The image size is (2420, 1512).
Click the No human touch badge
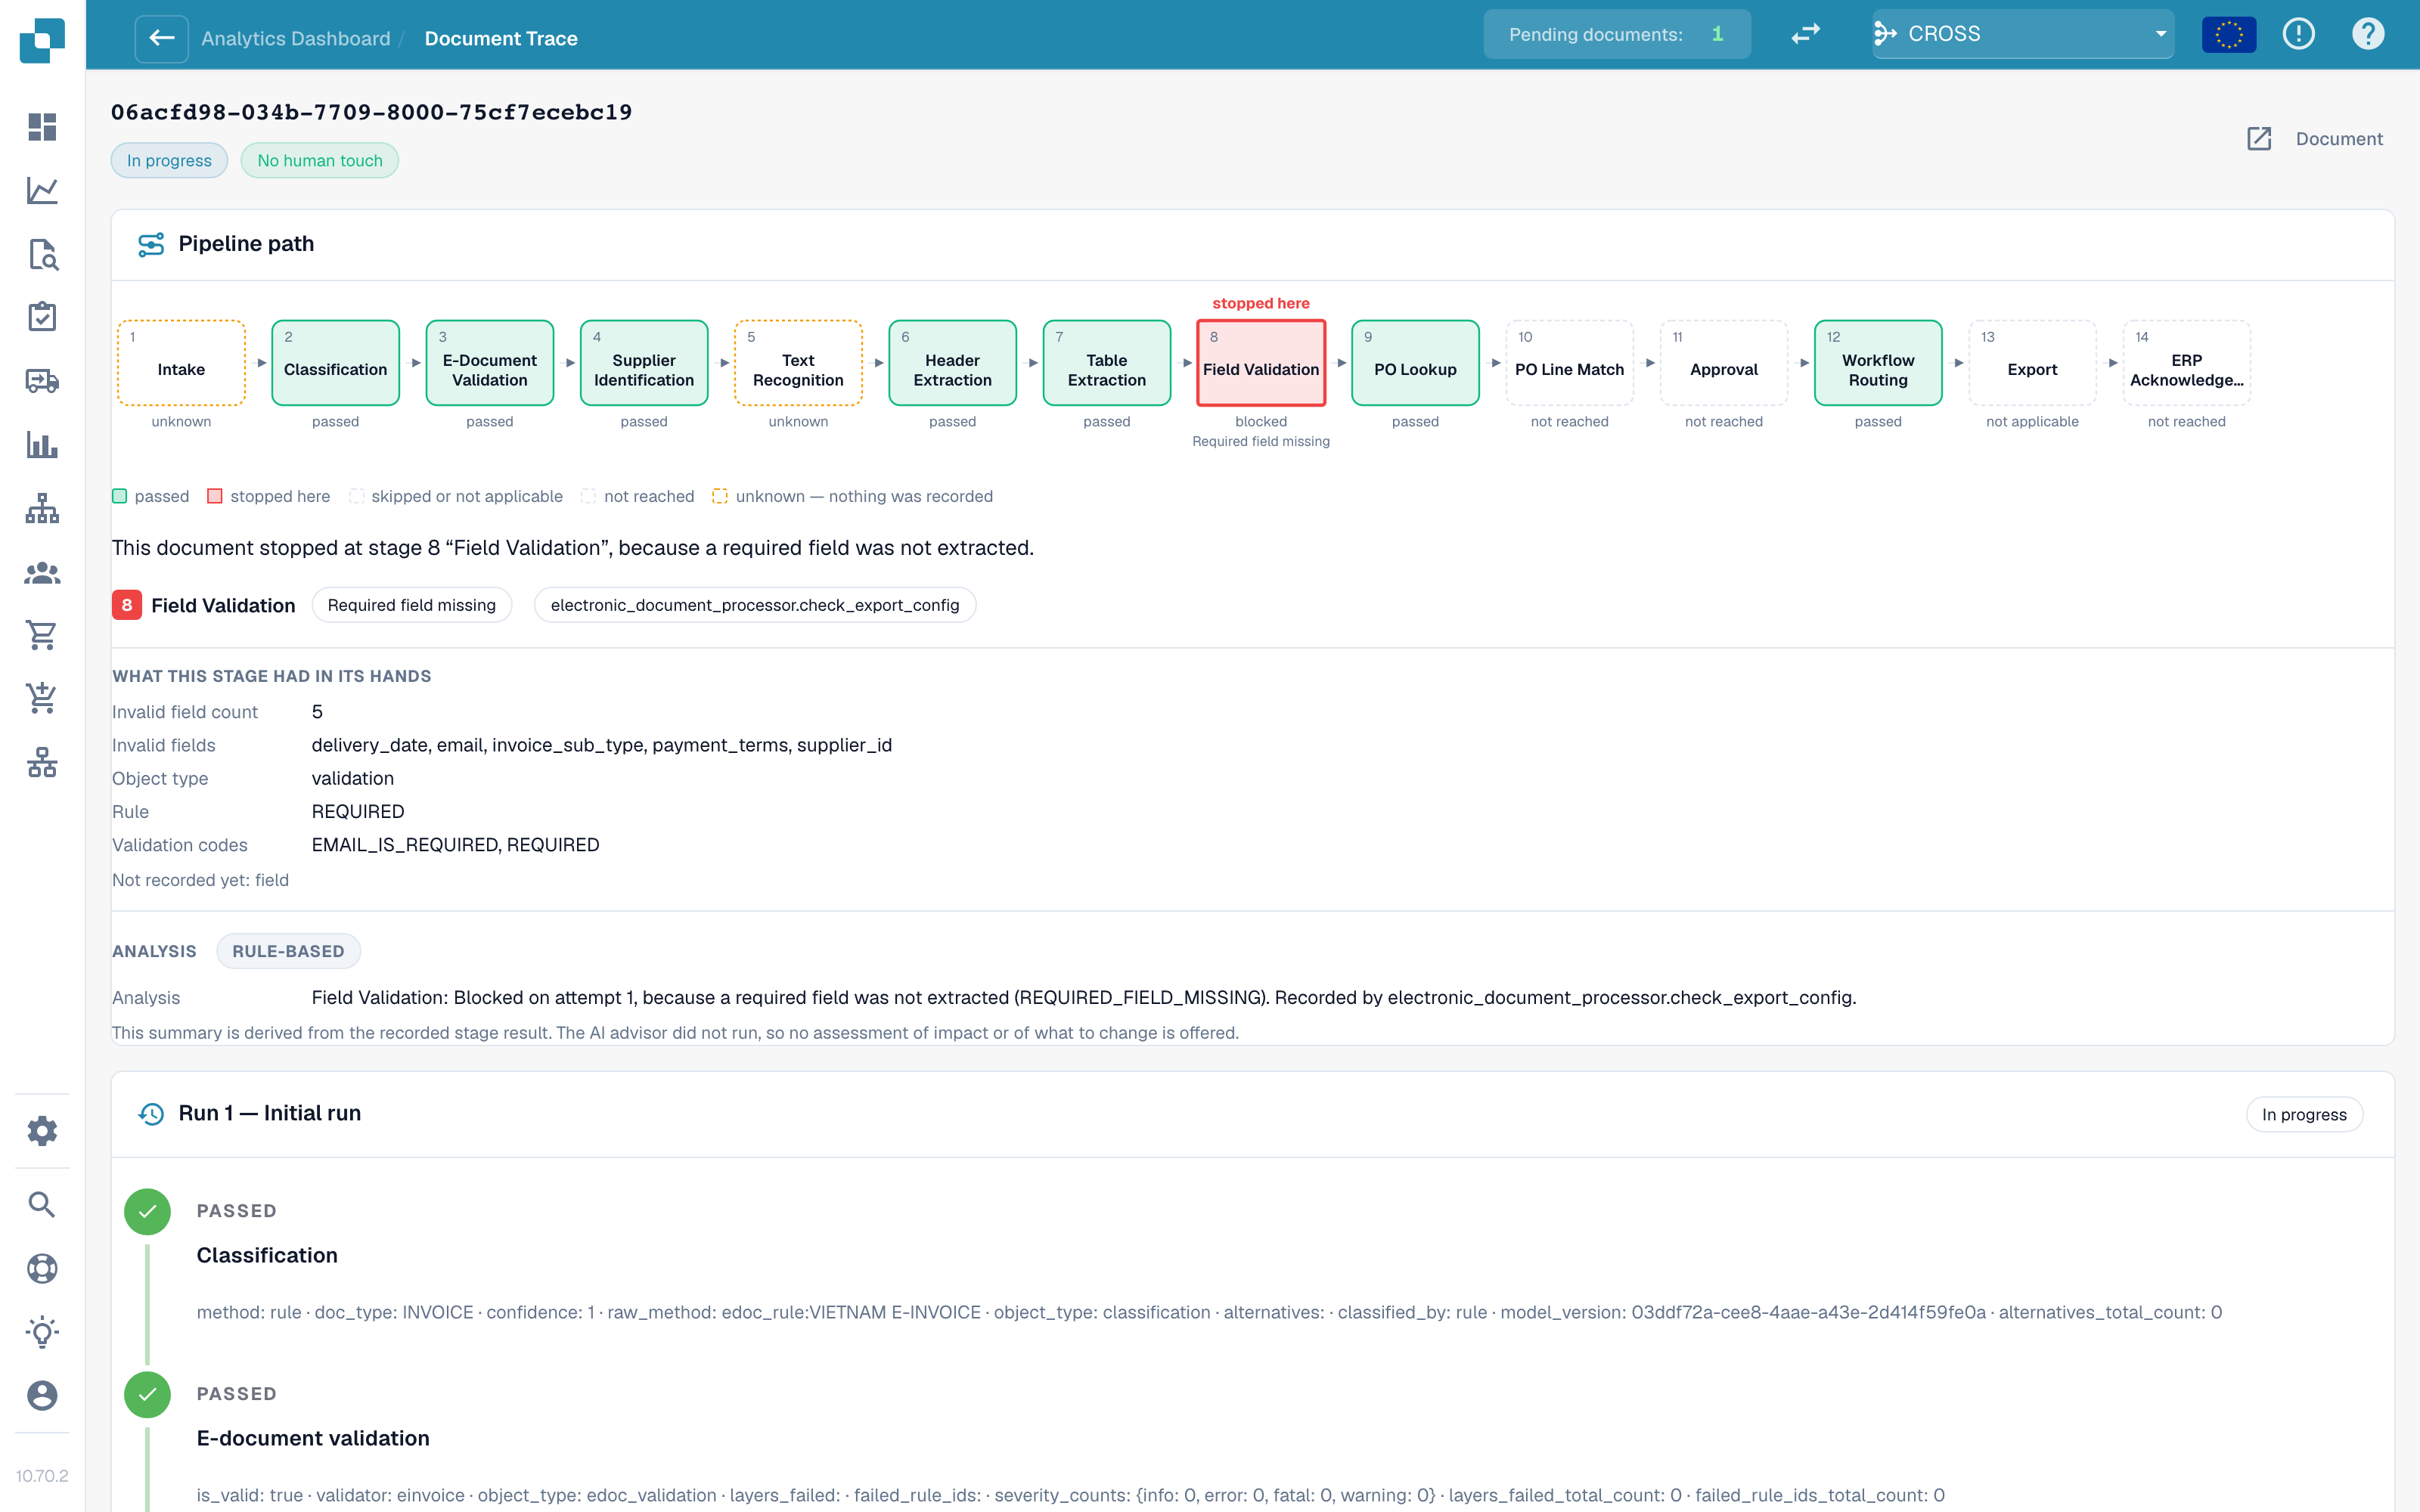point(320,160)
